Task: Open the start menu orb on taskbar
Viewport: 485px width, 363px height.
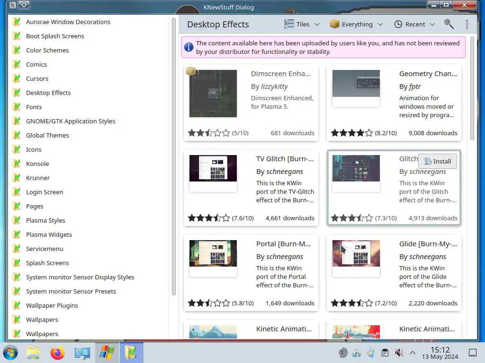Action: point(10,353)
